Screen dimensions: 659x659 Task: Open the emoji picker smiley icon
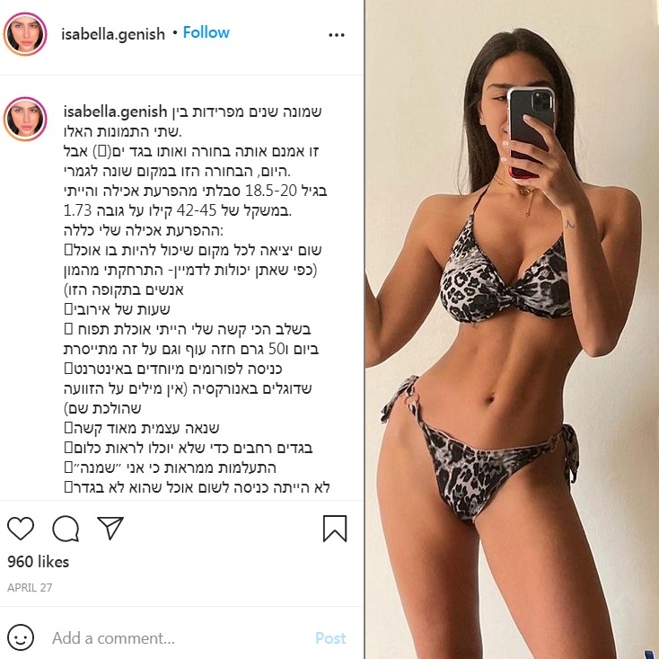pyautogui.click(x=21, y=637)
